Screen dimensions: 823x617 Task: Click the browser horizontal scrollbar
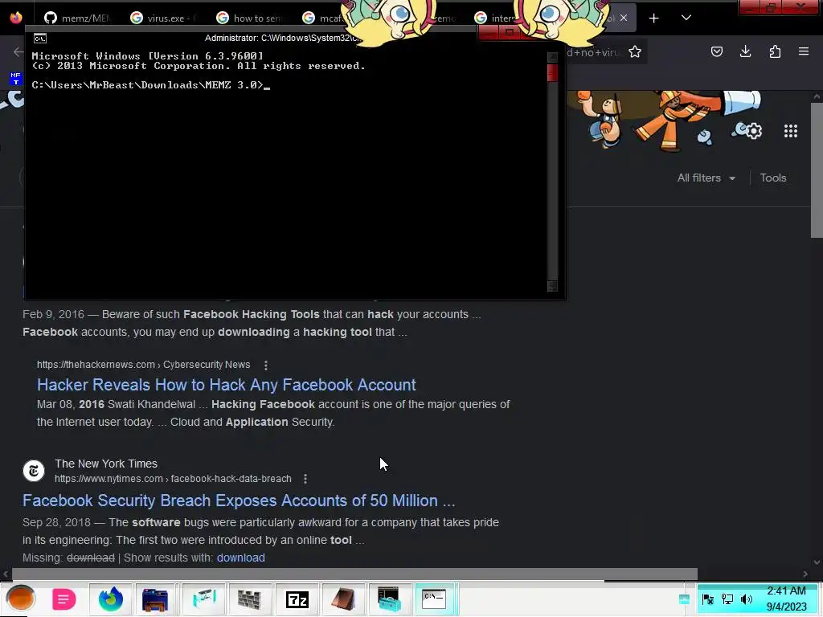[354, 574]
